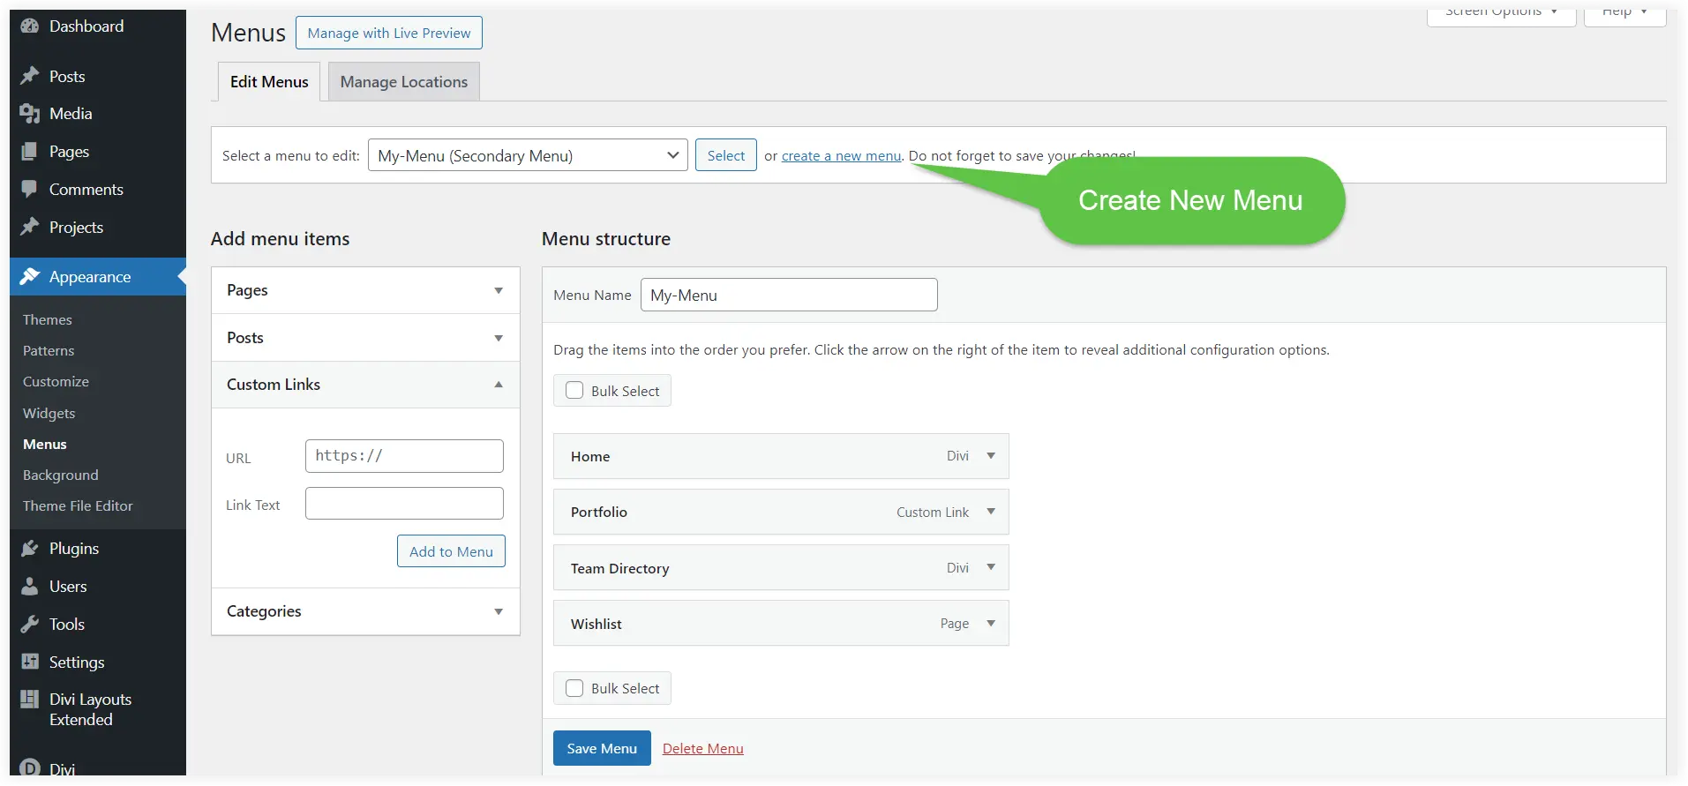Click the Menu Name field
This screenshot has height=786, width=1688.
point(789,295)
